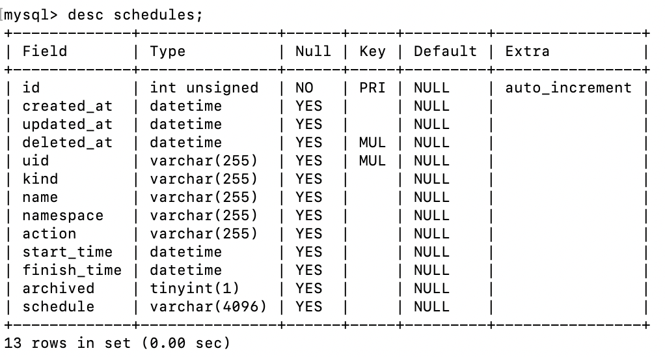Click the 'created_at' field name
Viewport: 665px width, 357px height.
coord(67,106)
